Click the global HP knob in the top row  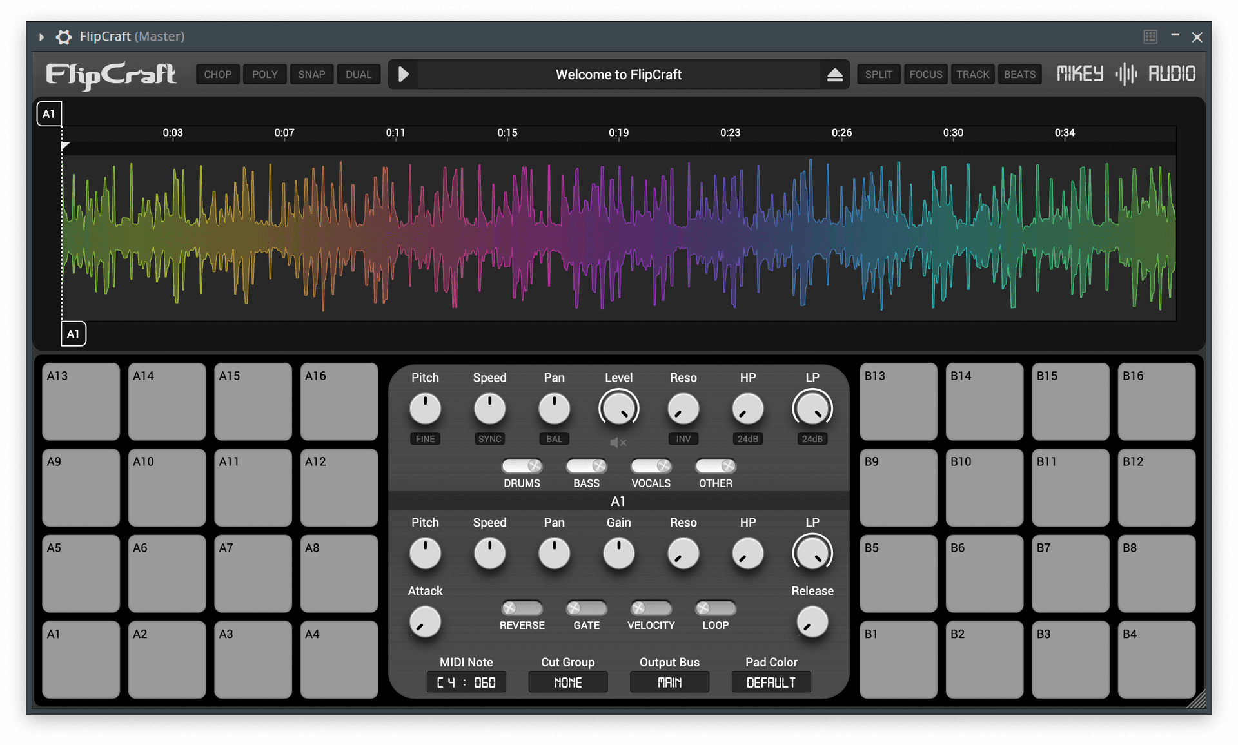pos(748,409)
